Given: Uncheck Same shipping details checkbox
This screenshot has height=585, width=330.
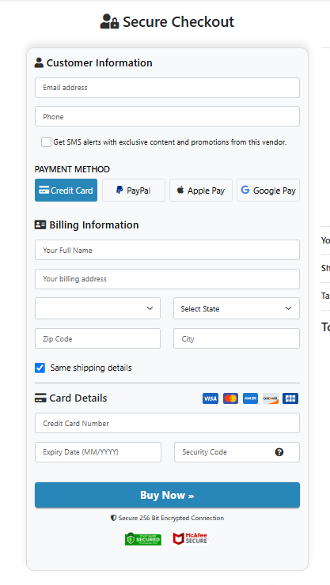Looking at the screenshot, I should click(x=40, y=368).
